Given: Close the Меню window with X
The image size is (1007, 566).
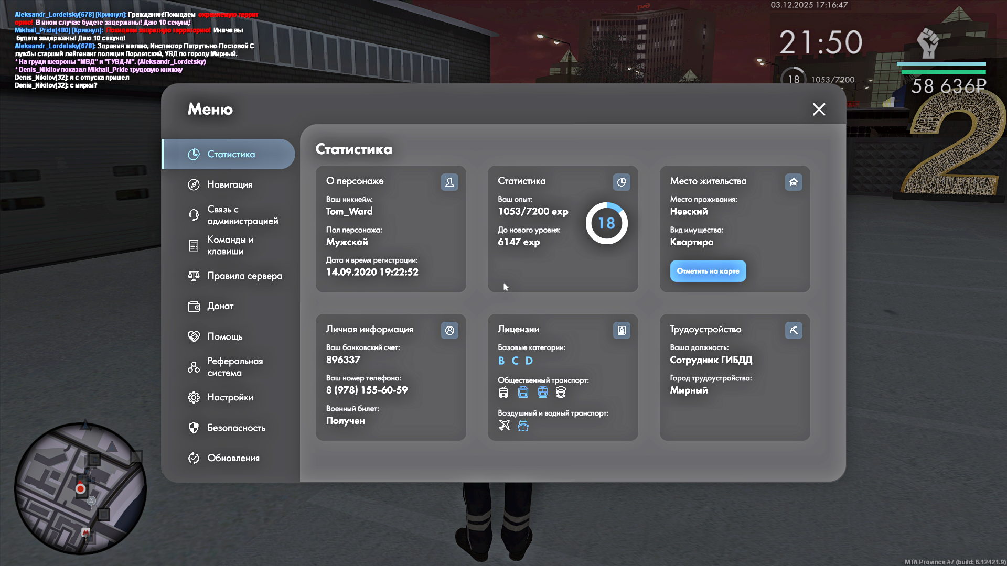Looking at the screenshot, I should point(819,109).
